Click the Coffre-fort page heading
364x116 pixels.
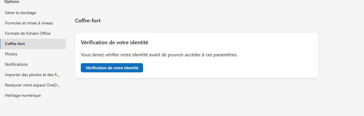click(x=88, y=21)
